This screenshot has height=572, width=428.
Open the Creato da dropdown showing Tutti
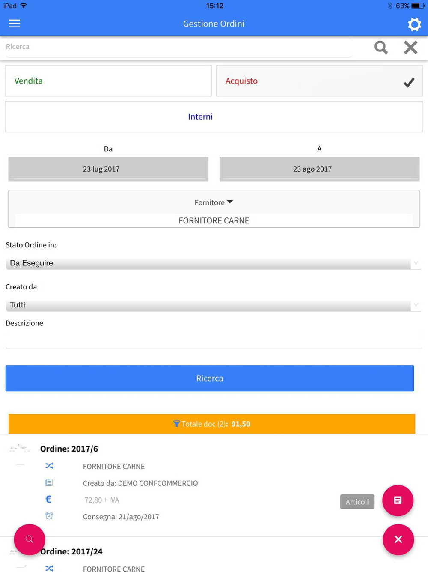click(214, 305)
